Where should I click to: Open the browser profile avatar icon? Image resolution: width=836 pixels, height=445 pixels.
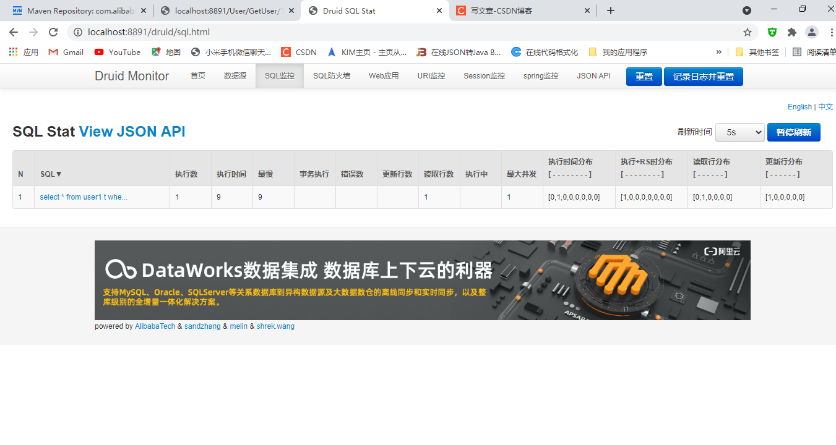click(x=811, y=32)
